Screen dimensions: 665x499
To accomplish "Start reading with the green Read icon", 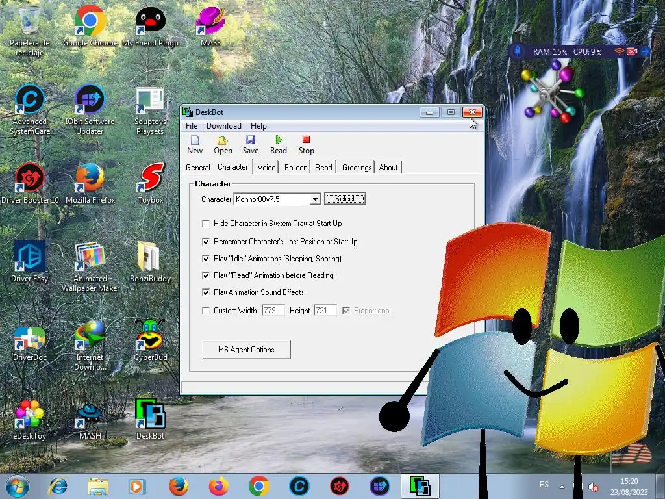I will point(278,145).
